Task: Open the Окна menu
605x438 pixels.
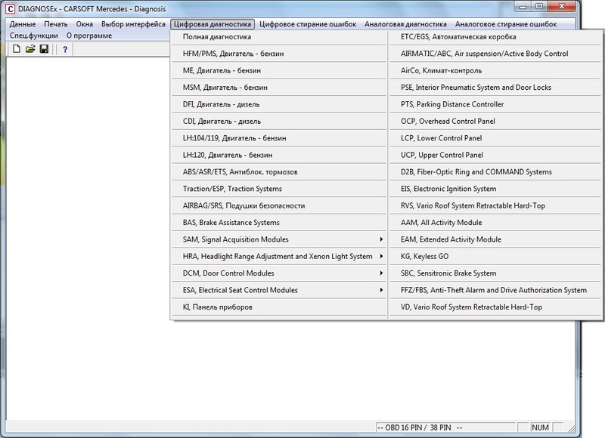Action: click(x=84, y=24)
